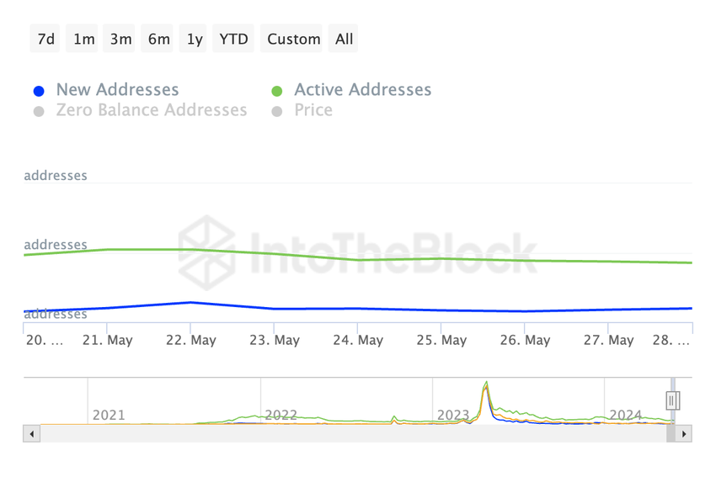Click the 2021 label in the navigator
This screenshot has height=477, width=716.
point(109,415)
